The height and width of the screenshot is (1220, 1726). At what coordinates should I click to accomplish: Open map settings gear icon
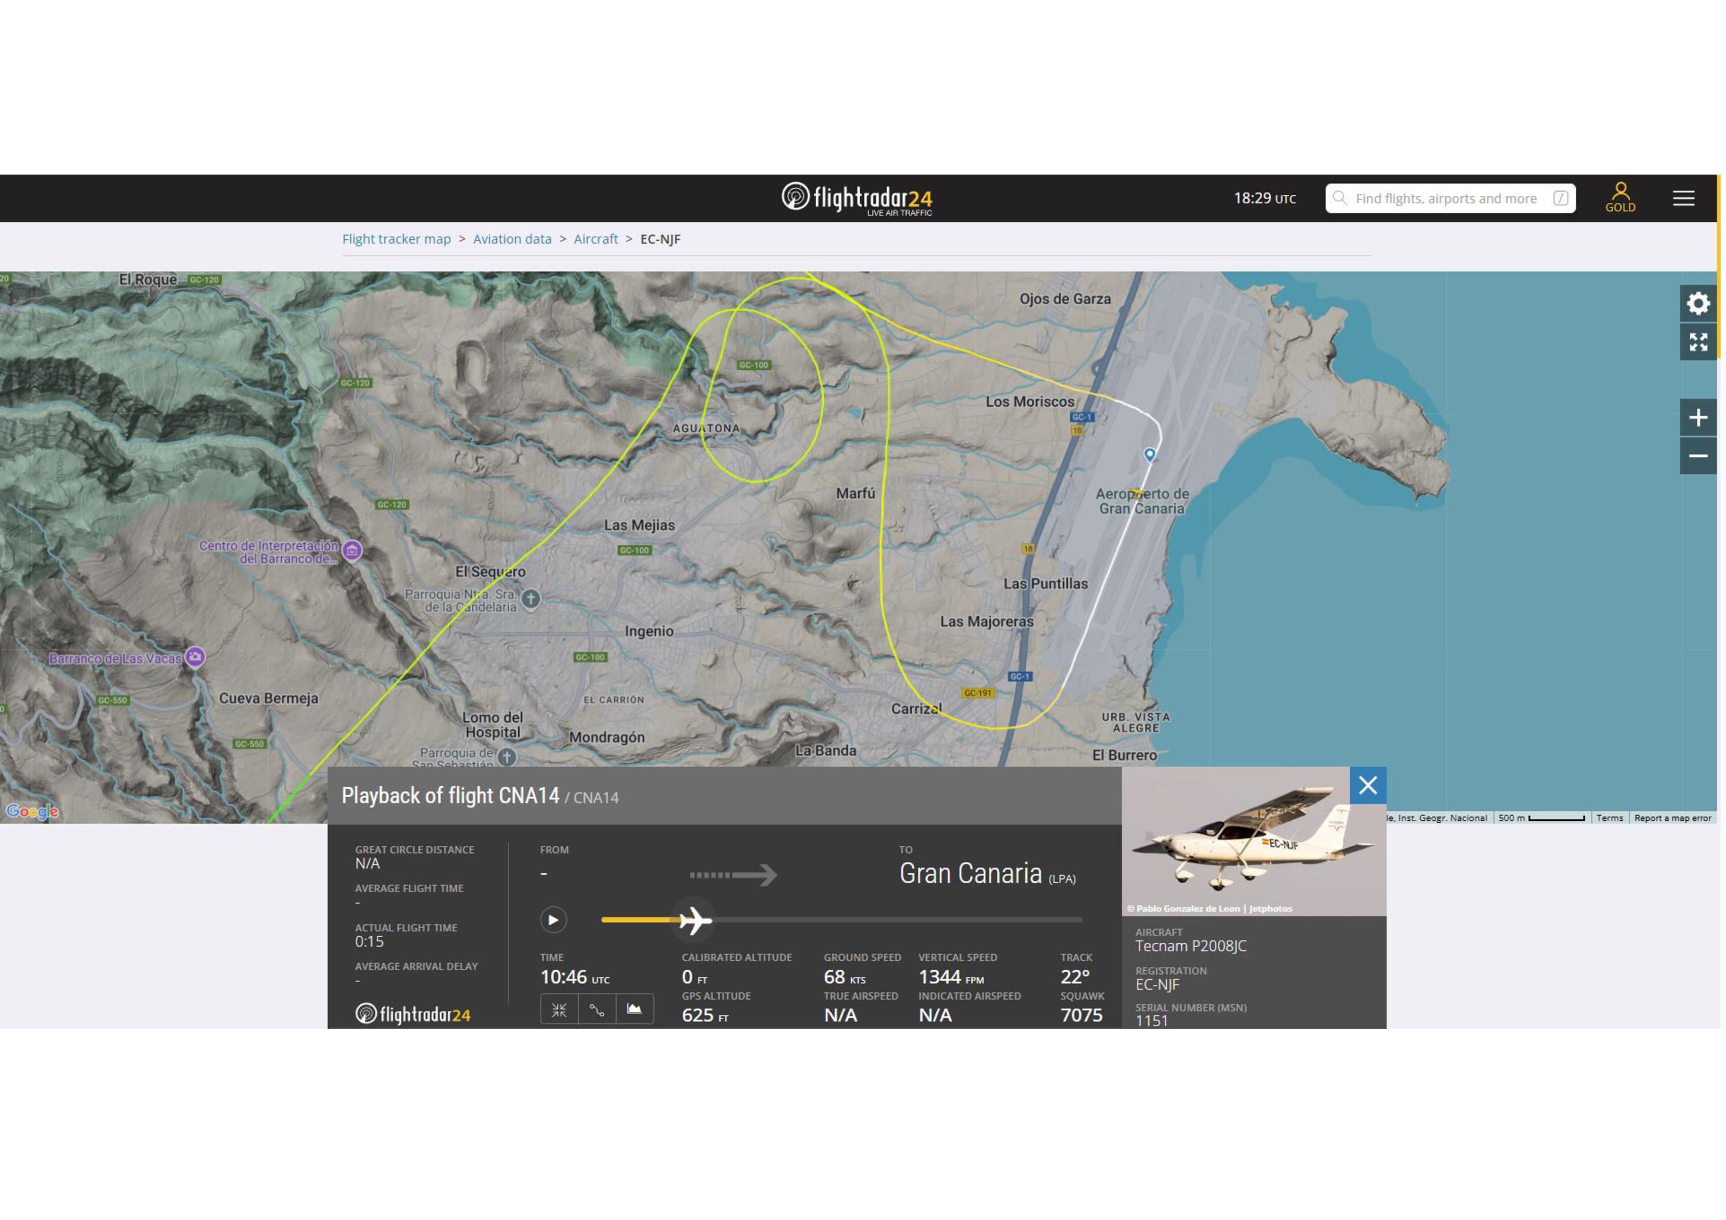click(x=1698, y=303)
